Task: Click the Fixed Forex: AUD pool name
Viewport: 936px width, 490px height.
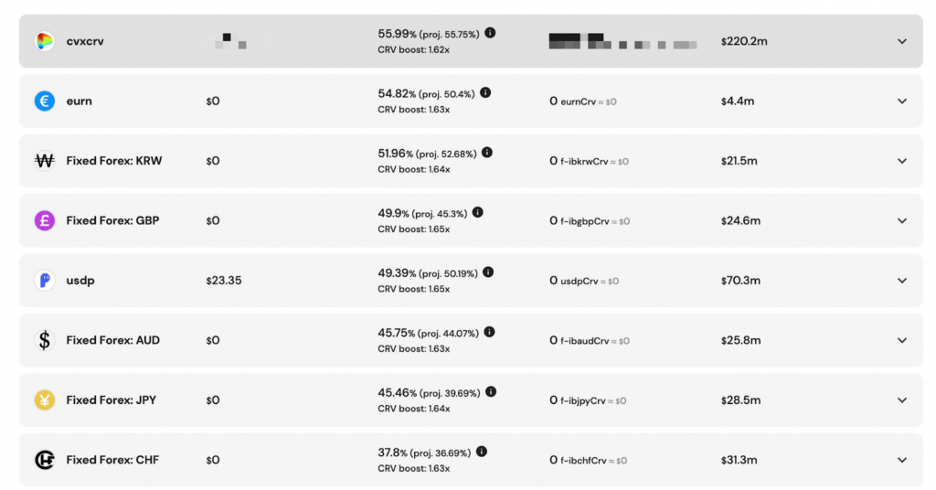Action: [112, 340]
